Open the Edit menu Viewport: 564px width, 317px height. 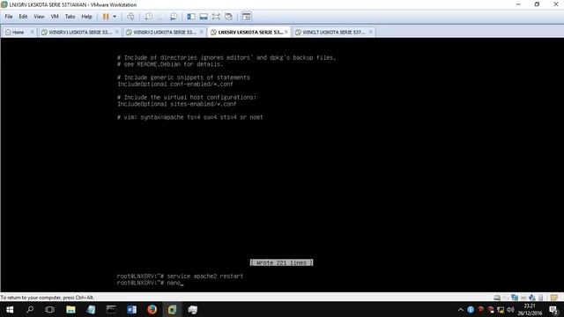[x=23, y=17]
